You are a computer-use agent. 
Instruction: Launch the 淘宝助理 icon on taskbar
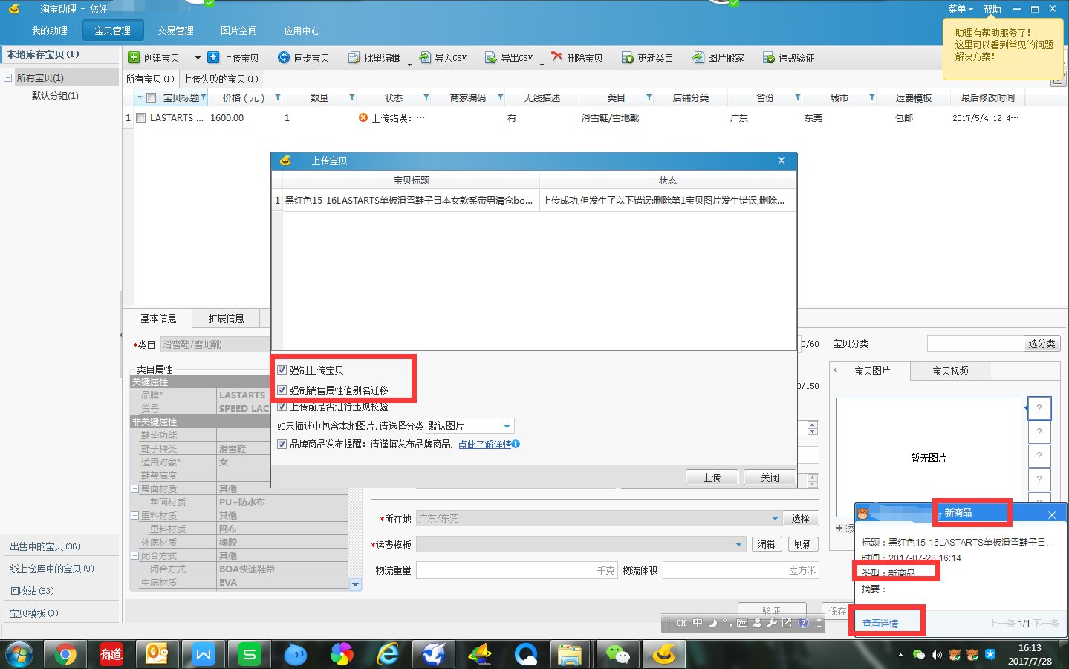click(663, 654)
